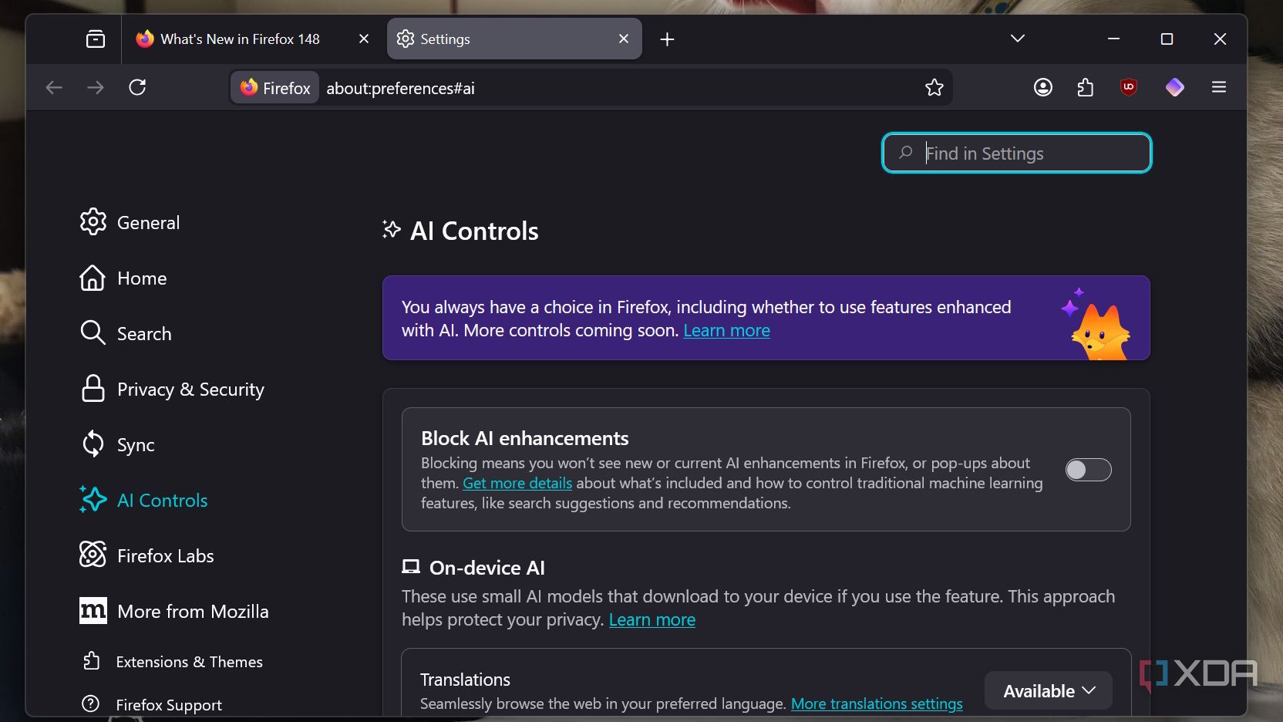This screenshot has height=722, width=1283.
Task: Open the Firefox account icon
Action: [x=1043, y=87]
